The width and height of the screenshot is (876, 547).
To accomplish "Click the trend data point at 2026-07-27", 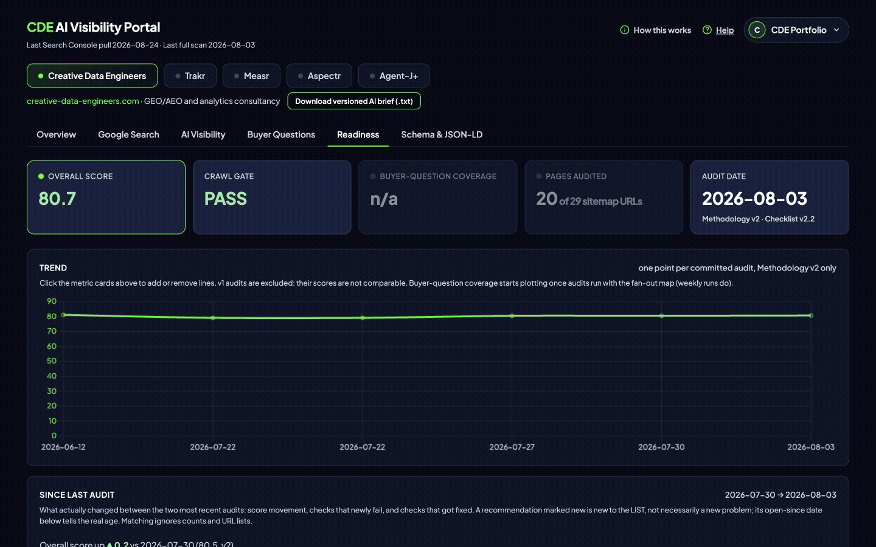I will click(512, 316).
